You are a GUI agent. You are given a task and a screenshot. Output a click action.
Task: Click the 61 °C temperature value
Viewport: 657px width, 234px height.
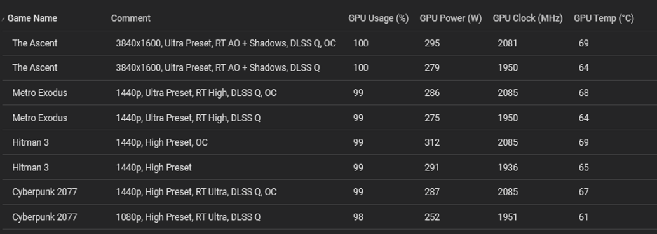(584, 217)
